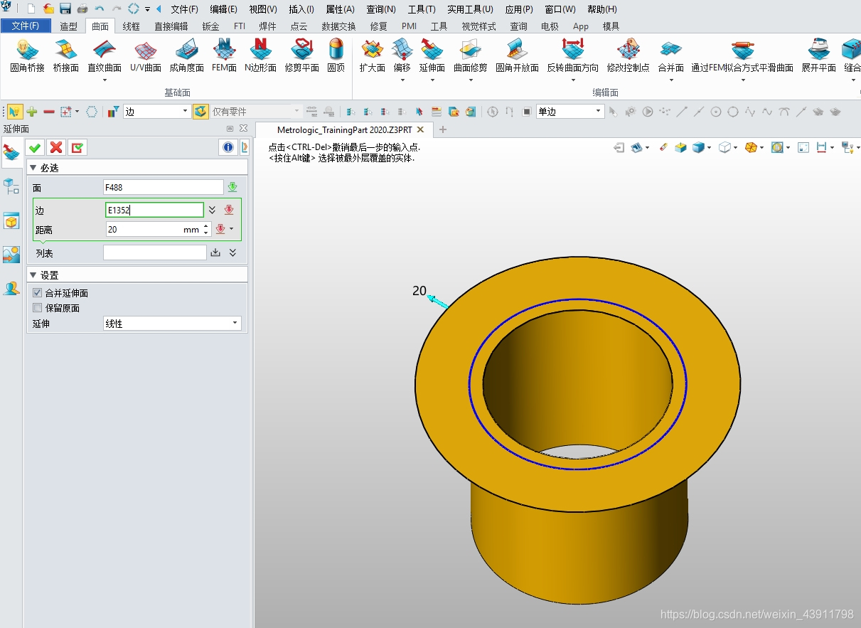Choose the 直纹曲面 ruled surface tool
The width and height of the screenshot is (861, 628).
105,56
